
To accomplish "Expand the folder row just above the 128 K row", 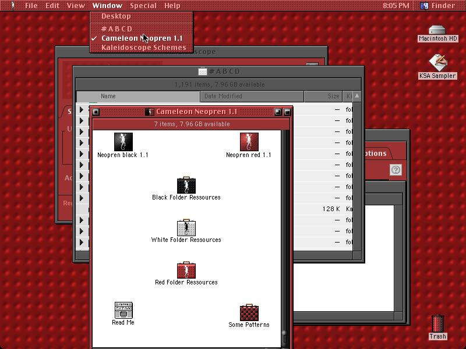I will (x=82, y=198).
